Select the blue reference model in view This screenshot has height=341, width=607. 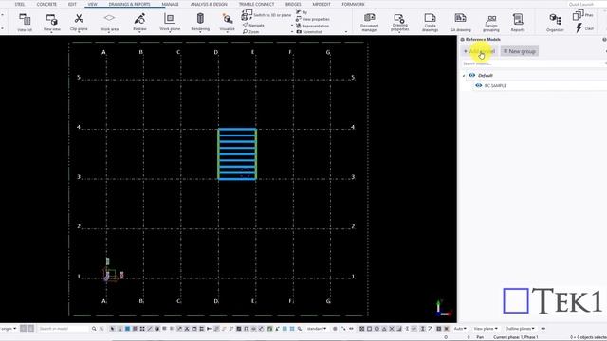click(x=237, y=153)
